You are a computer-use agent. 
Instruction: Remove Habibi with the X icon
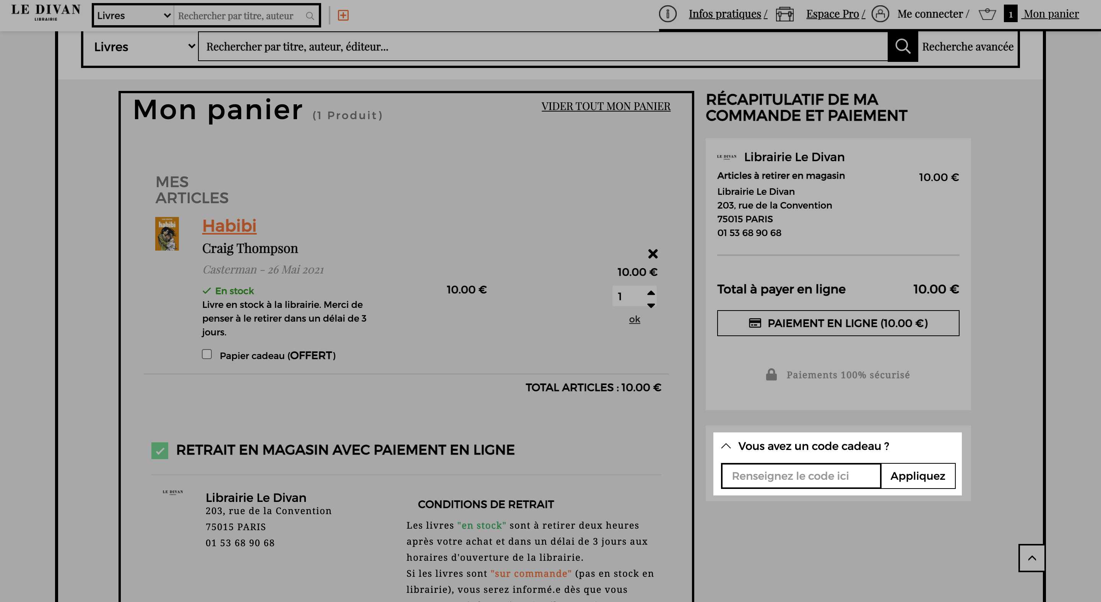click(x=653, y=254)
